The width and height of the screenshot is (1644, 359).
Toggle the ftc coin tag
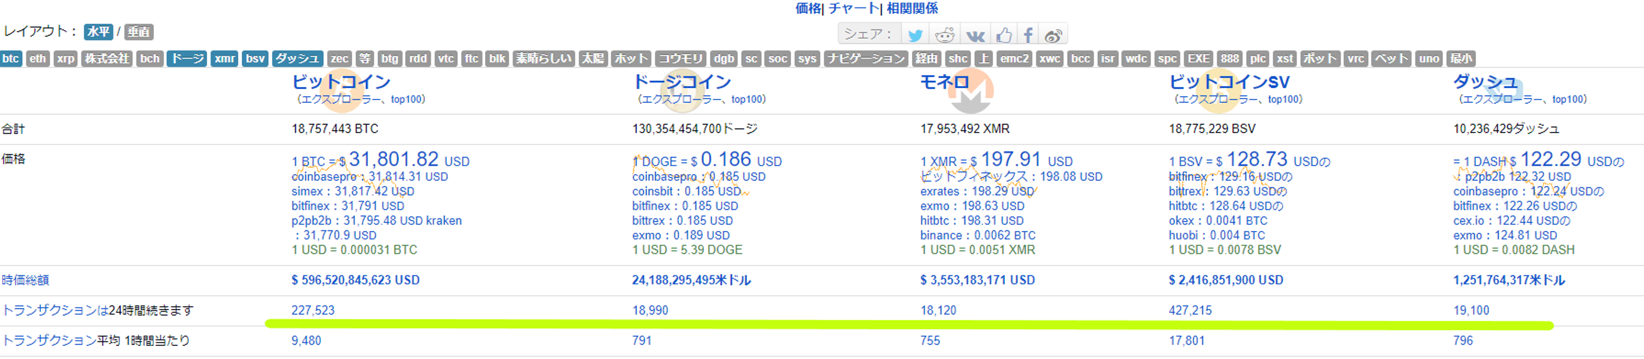point(471,59)
